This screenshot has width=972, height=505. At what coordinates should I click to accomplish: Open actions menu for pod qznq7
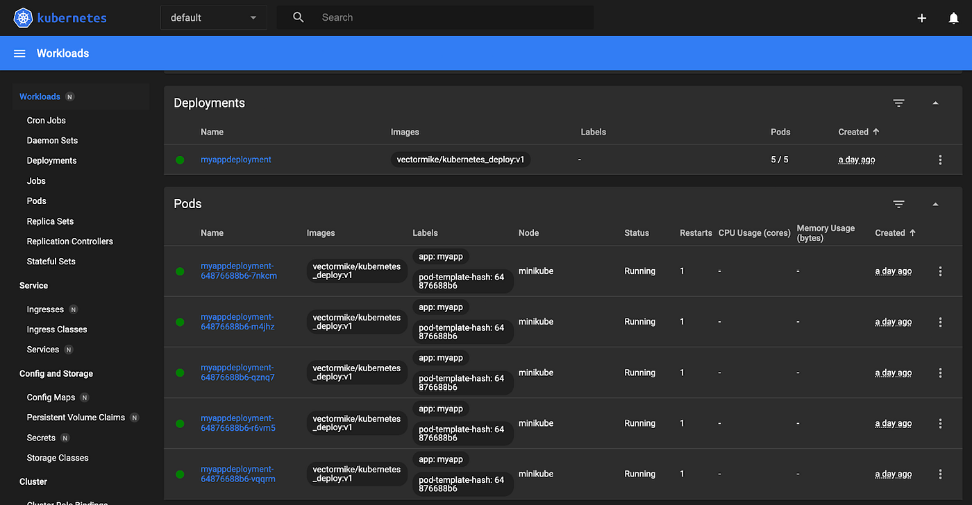(941, 373)
